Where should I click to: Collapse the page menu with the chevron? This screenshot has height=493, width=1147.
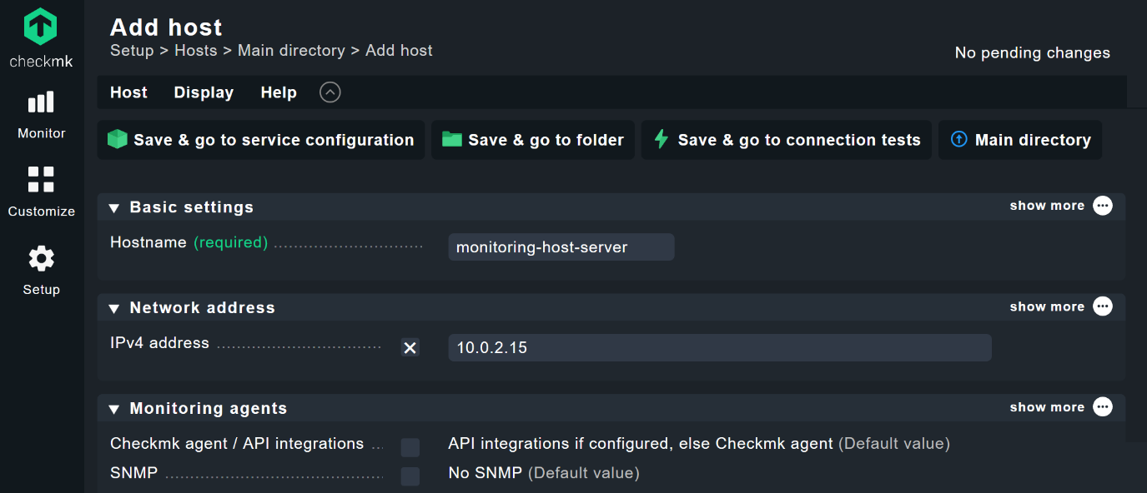[x=330, y=92]
